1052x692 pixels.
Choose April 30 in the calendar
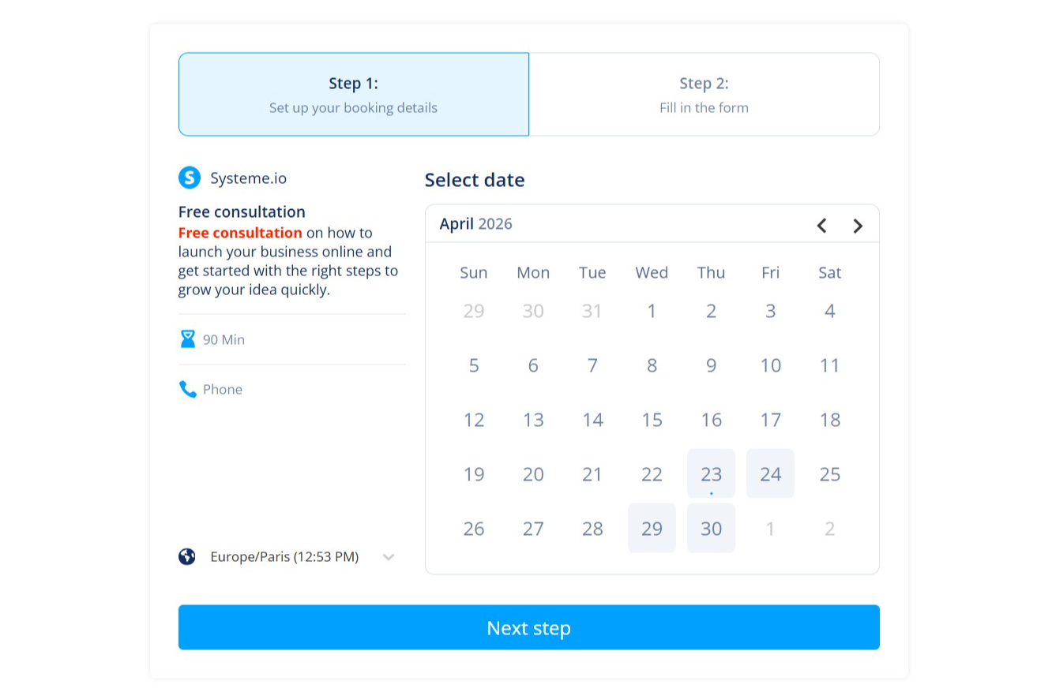[711, 528]
